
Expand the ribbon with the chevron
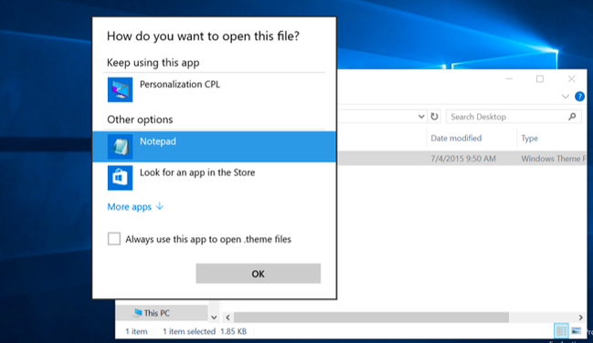pos(566,97)
